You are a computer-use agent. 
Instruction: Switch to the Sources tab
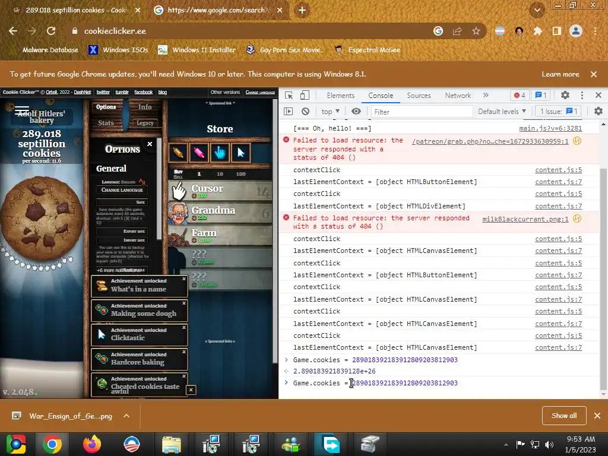pos(419,96)
